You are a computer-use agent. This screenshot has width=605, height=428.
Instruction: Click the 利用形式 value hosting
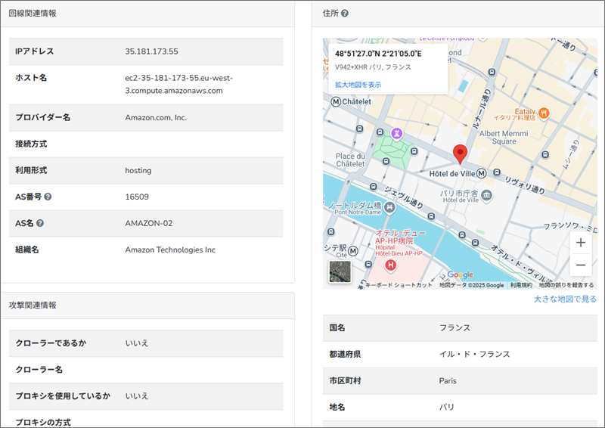[138, 171]
